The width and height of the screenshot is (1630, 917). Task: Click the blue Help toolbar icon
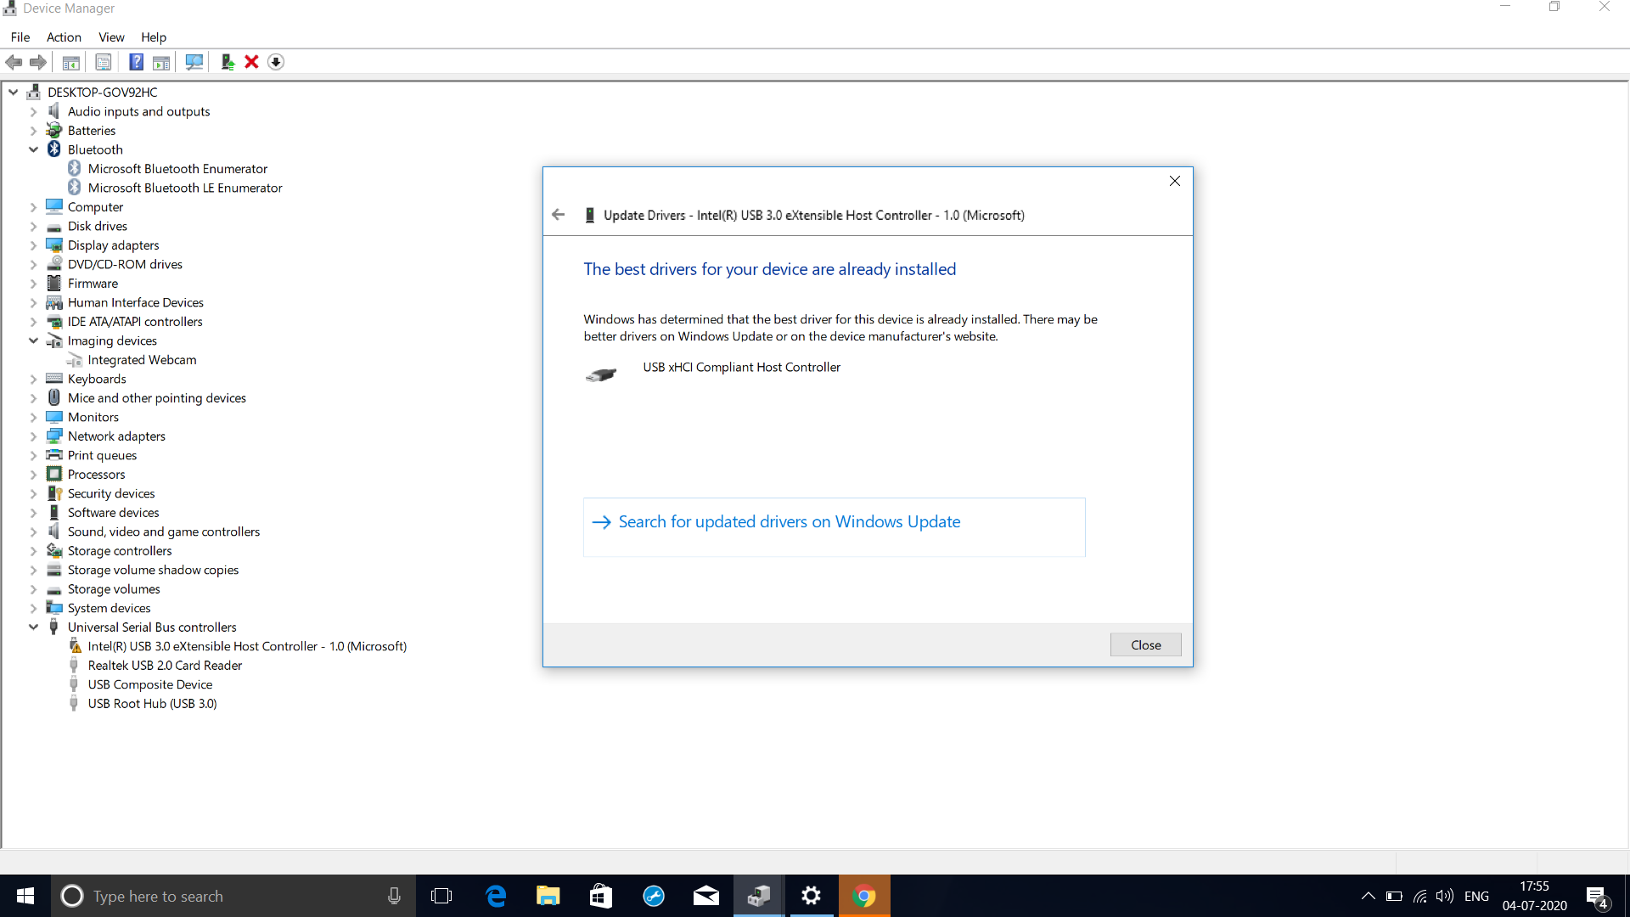(x=136, y=62)
